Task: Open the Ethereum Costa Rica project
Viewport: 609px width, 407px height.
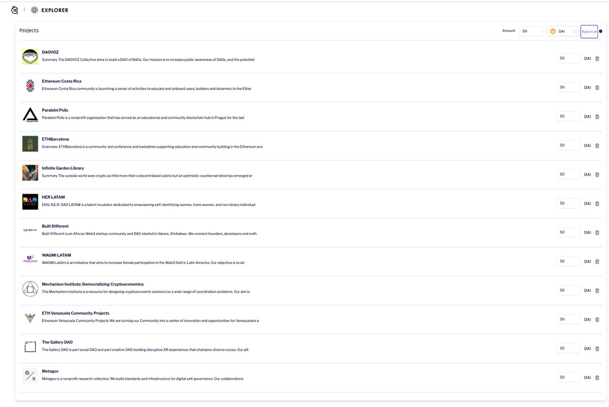Action: click(x=62, y=81)
